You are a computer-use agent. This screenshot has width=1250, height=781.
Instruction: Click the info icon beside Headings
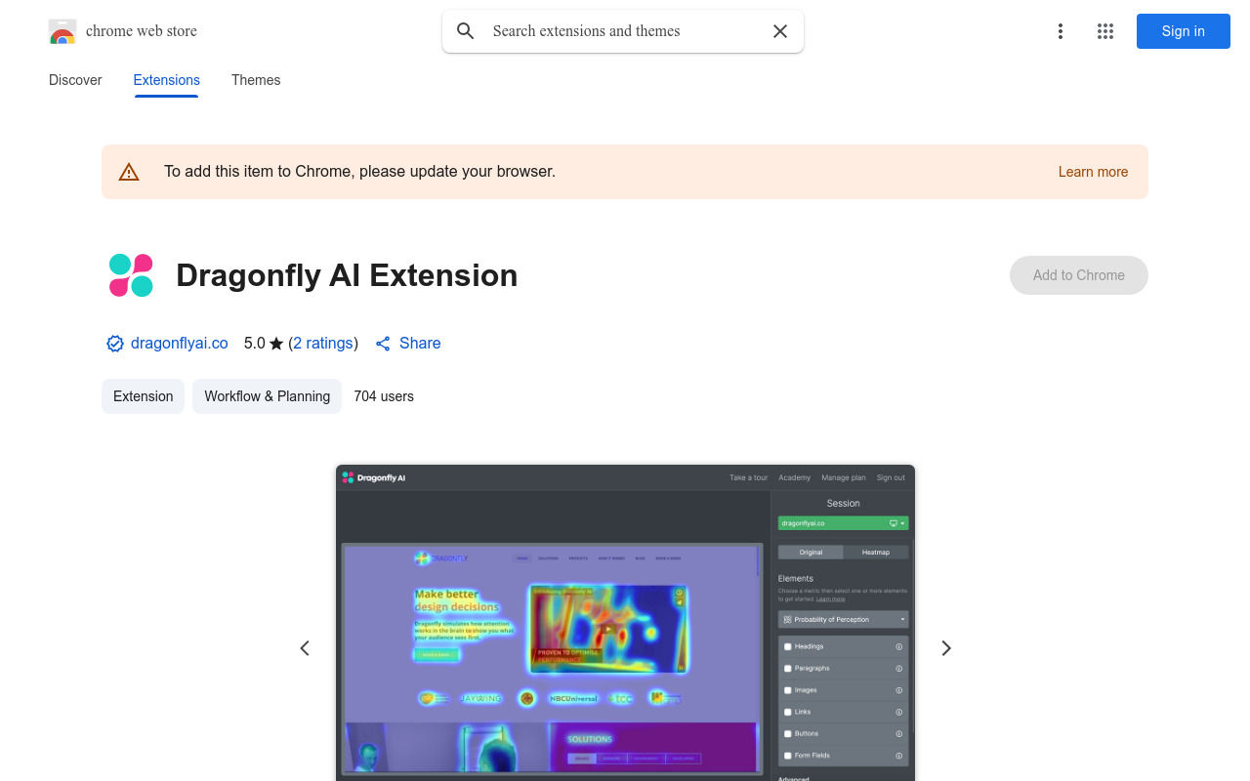coord(899,646)
